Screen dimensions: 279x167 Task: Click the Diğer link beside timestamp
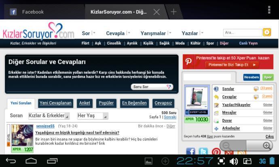(x=171, y=126)
